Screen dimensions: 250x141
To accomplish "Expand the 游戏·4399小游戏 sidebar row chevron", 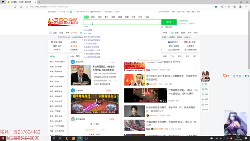I will click(65, 62).
